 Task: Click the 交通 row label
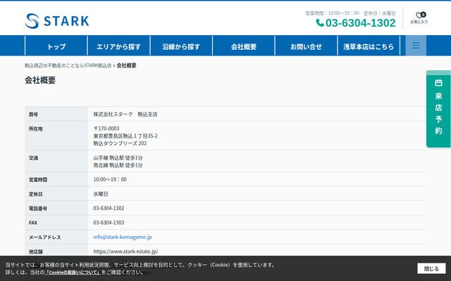(33, 158)
